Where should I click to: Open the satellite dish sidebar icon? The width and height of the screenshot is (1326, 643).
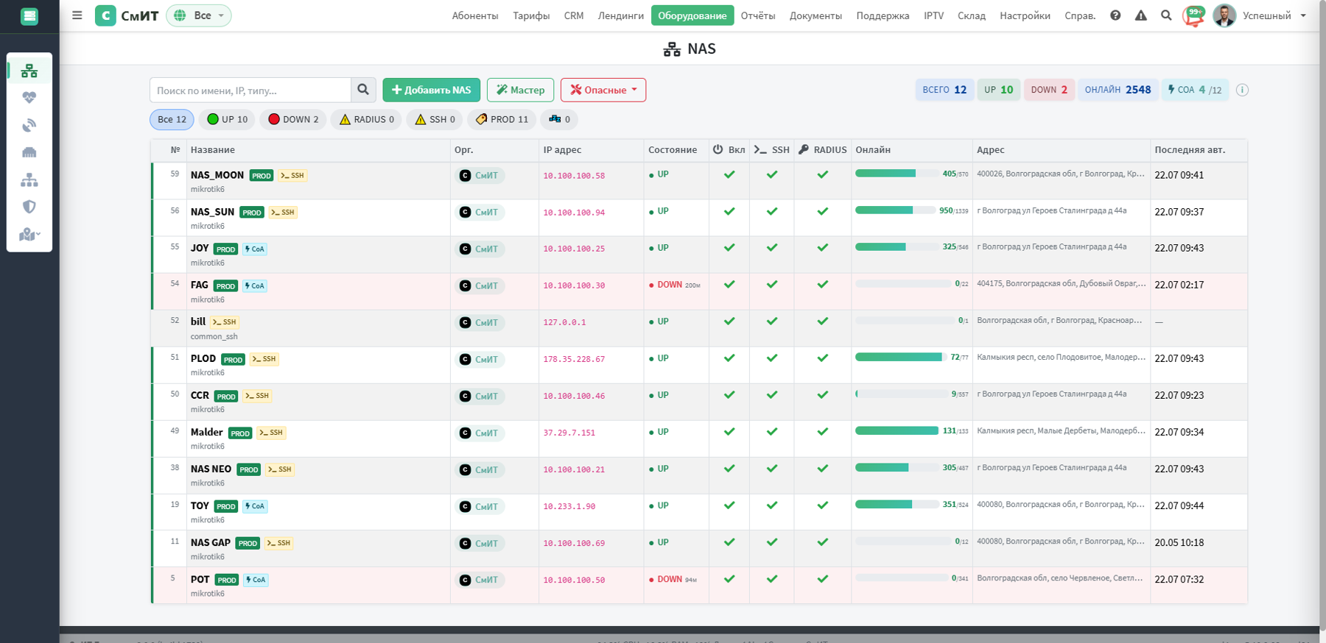(29, 125)
